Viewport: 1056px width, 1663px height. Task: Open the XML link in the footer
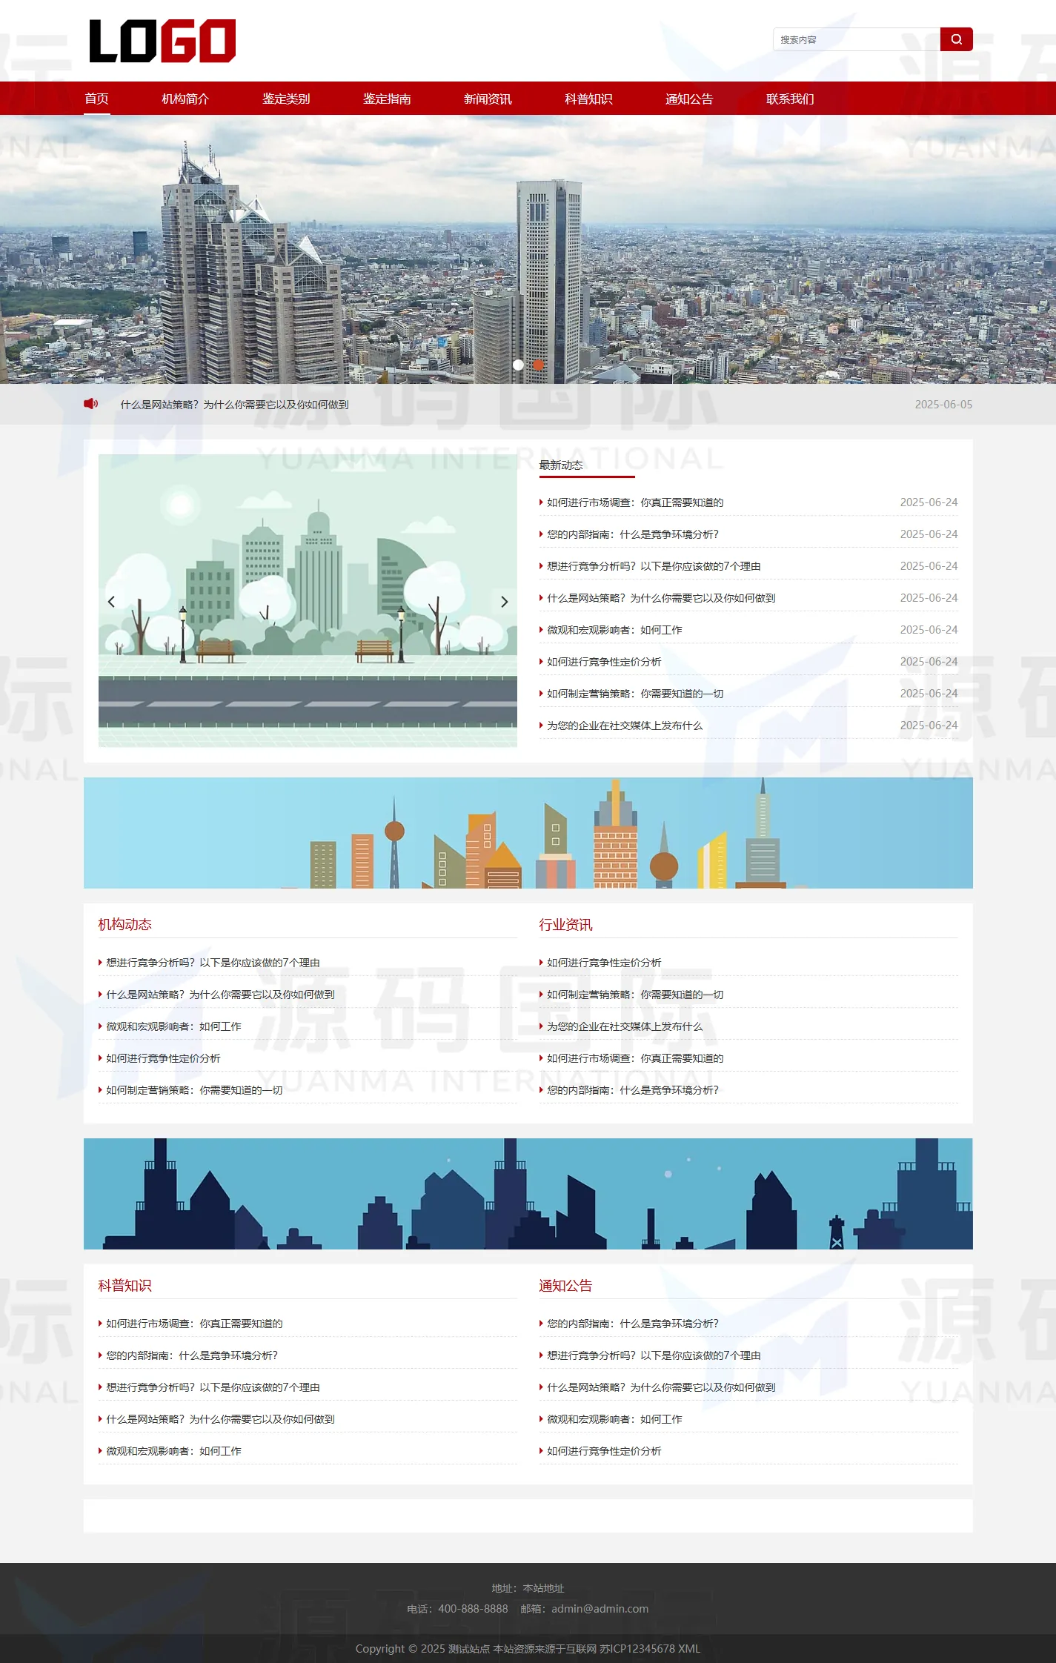(689, 1649)
